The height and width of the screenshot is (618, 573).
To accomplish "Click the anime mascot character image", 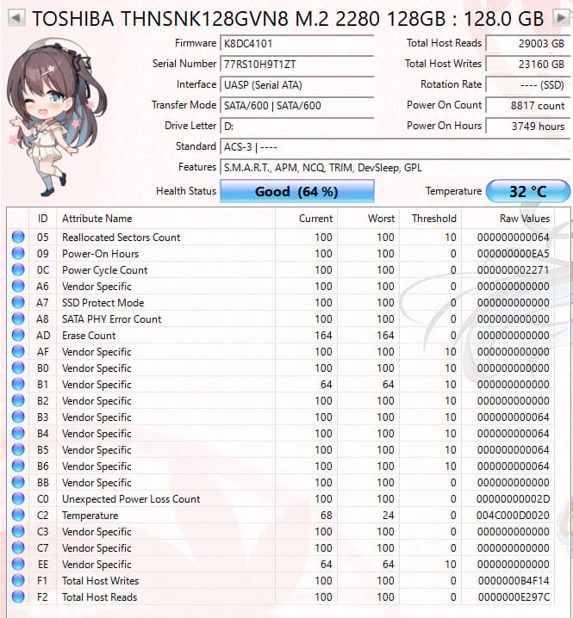I will click(55, 116).
